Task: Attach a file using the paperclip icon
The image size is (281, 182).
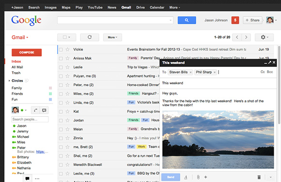Action: coord(198,177)
